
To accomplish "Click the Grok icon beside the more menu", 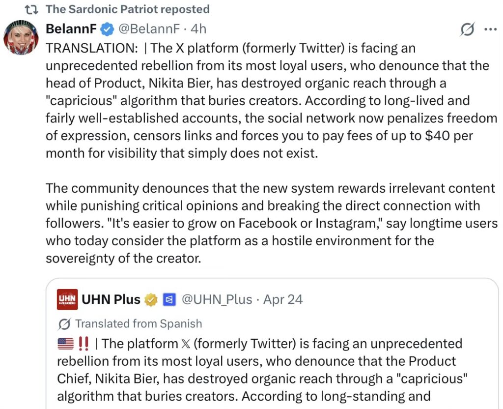I will (467, 29).
